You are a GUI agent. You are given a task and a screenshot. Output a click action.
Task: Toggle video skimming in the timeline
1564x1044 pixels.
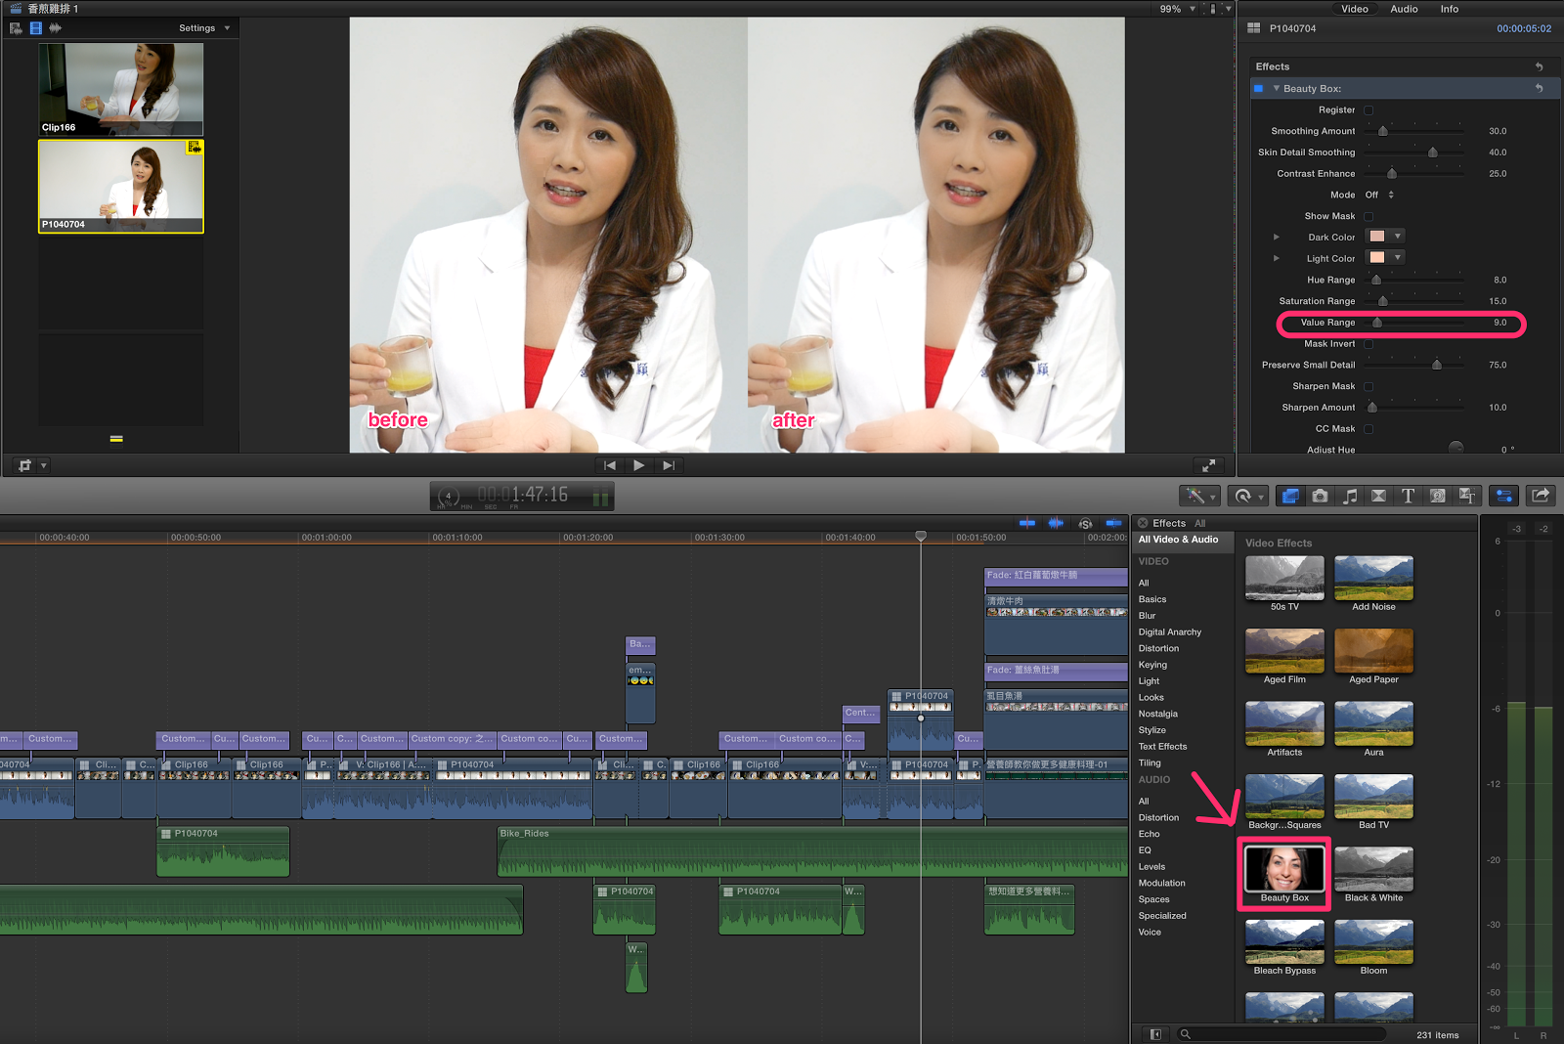click(x=1027, y=523)
